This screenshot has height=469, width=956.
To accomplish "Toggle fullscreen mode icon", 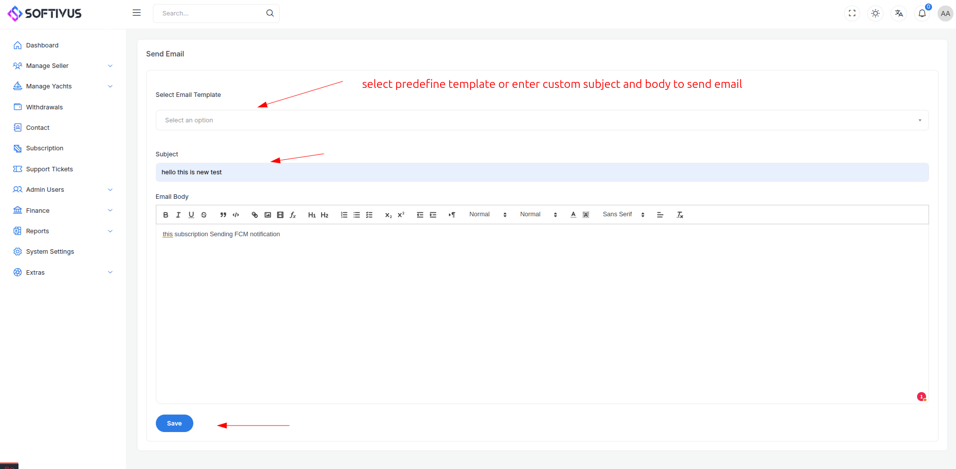I will point(852,13).
